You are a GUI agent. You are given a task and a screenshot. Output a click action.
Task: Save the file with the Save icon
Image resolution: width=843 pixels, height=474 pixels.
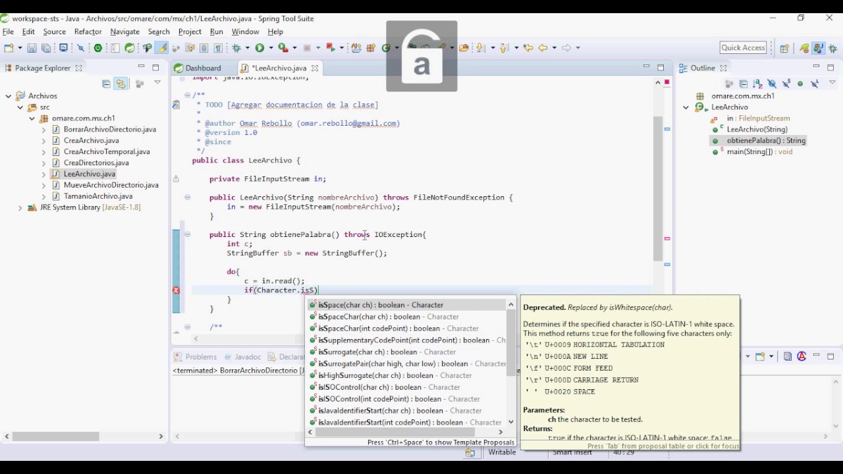tap(32, 47)
